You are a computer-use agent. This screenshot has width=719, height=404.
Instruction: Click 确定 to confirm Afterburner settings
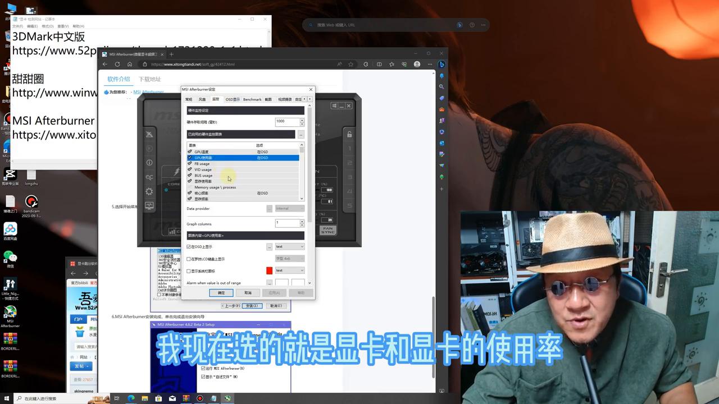tap(221, 293)
